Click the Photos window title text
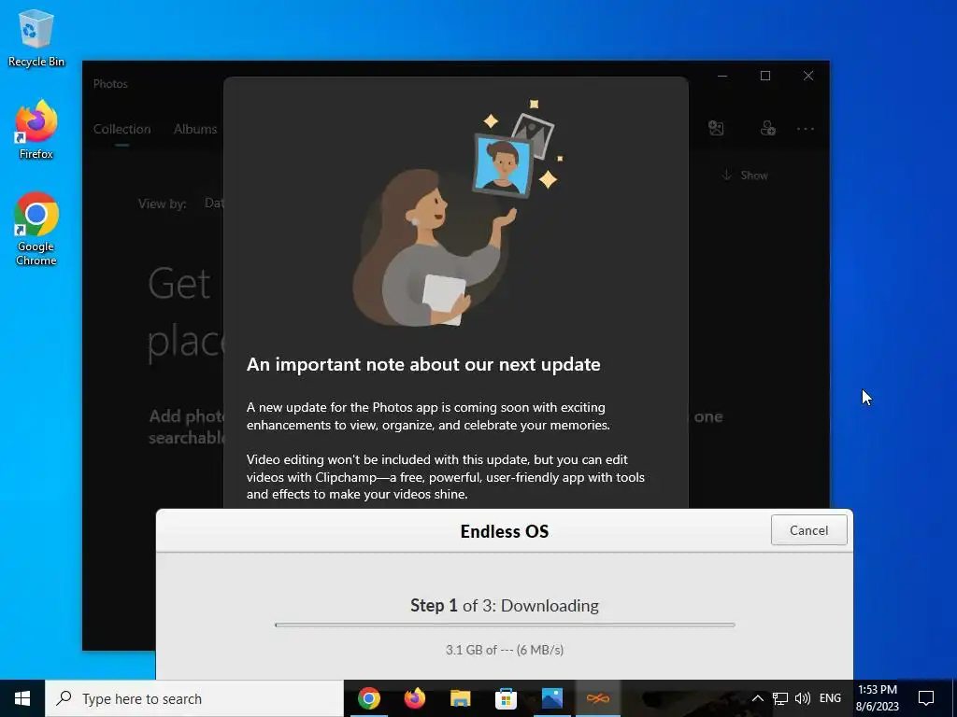 110,84
